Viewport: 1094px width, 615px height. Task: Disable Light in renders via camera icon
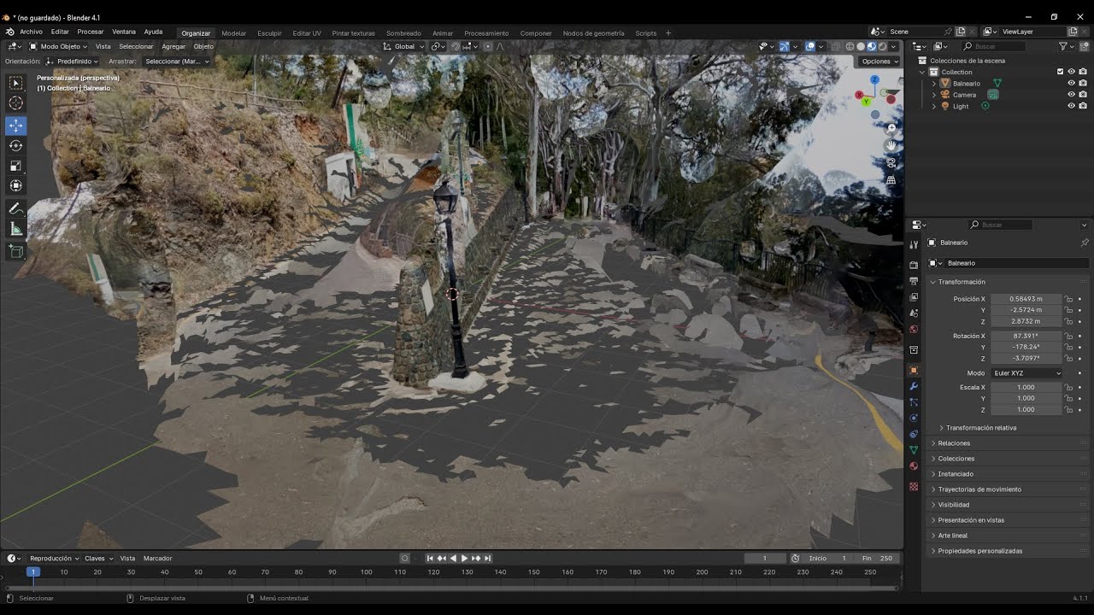click(1083, 106)
